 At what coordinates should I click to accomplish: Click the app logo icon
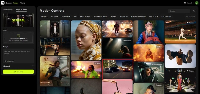[3, 3]
